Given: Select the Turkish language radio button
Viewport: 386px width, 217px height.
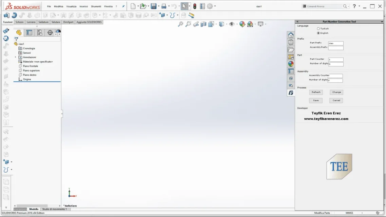Looking at the screenshot, I should tap(318, 29).
